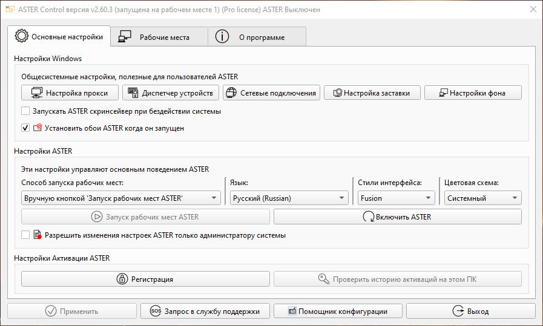
Task: Click the Способ запуска рабочих мест: label
Action: point(73,183)
